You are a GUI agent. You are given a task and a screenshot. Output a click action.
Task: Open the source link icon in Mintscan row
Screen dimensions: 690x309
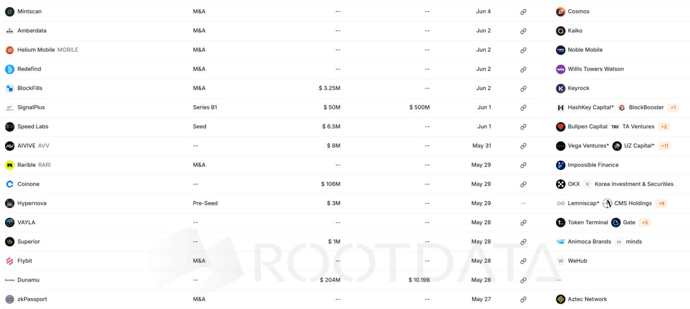click(x=523, y=12)
